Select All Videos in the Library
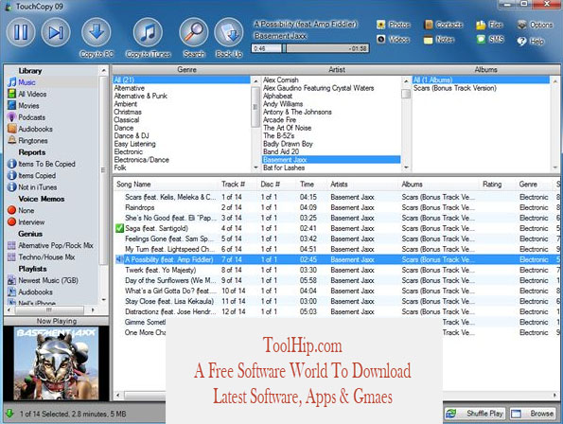This screenshot has width=563, height=424. 27,94
